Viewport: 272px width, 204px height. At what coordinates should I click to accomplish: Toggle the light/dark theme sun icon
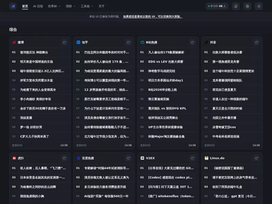[x=259, y=6]
